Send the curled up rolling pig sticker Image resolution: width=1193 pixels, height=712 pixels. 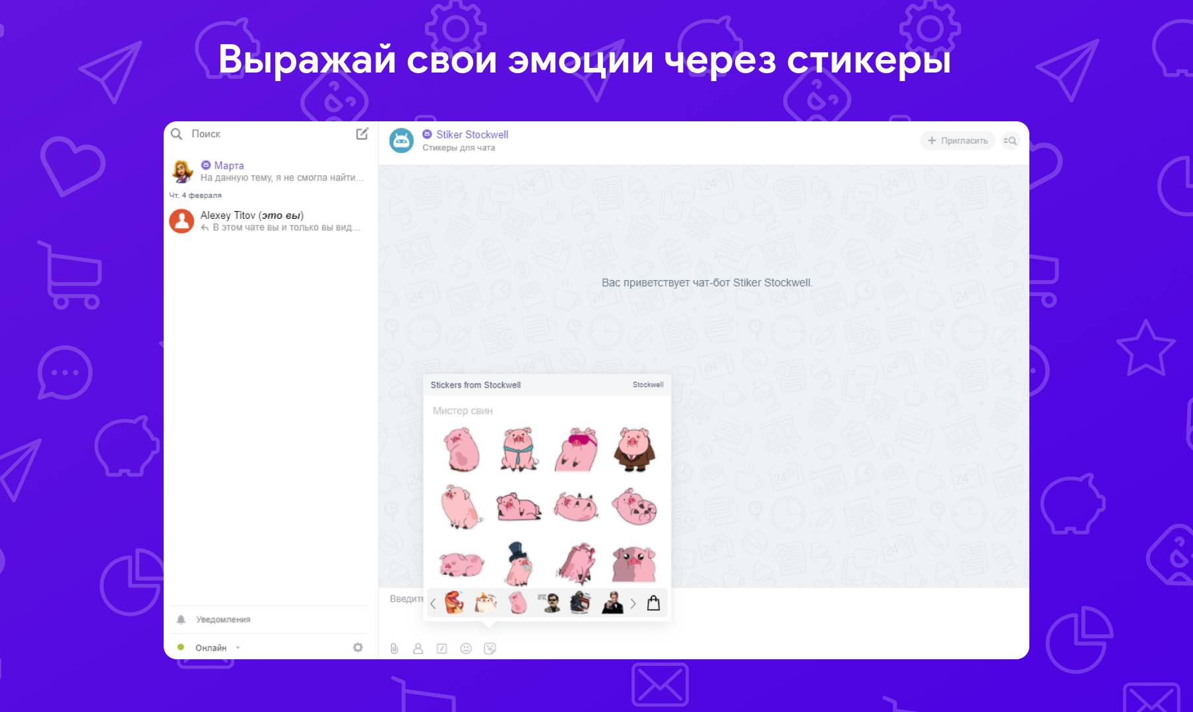(x=634, y=507)
